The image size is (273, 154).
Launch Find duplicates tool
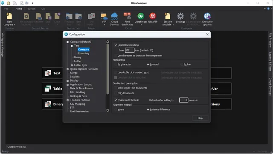(127, 16)
